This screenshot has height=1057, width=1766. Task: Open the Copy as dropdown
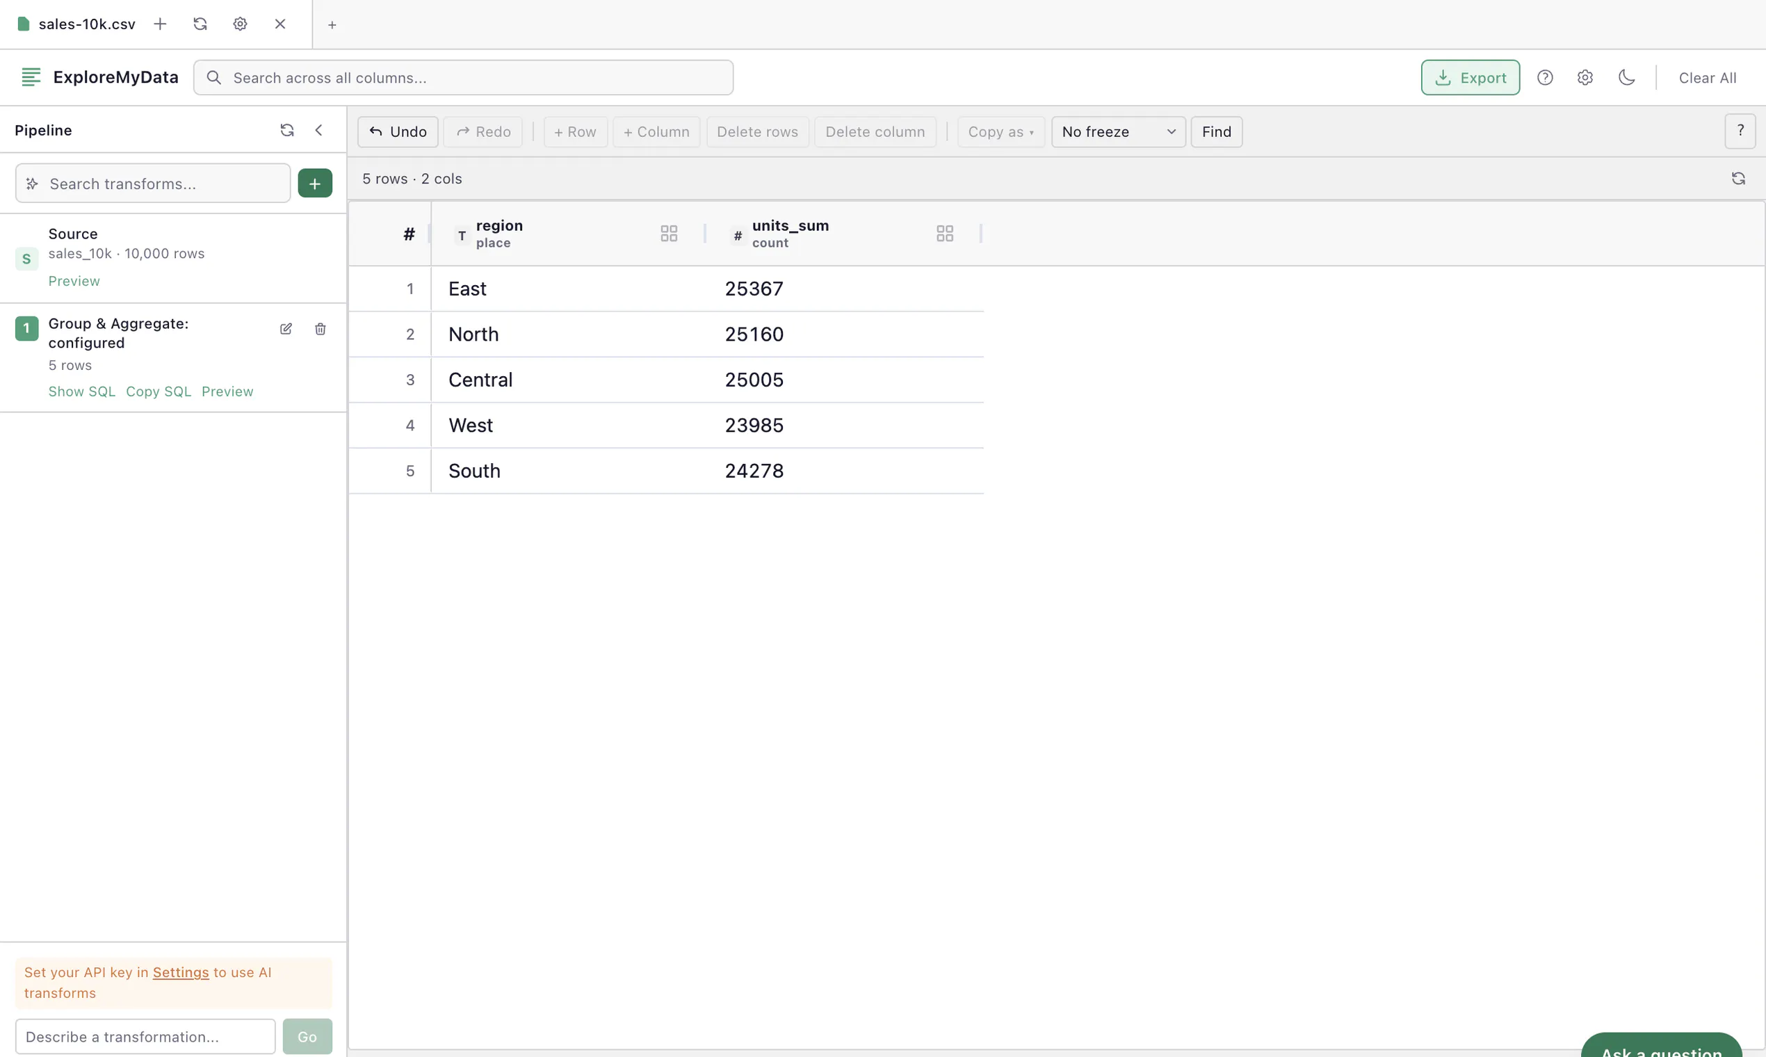pos(1001,131)
